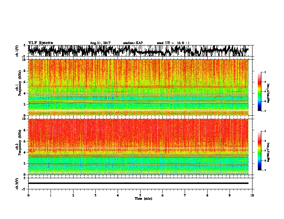Click the ch.1 color bar log(PSD) label
The width and height of the screenshot is (284, 219).
click(269, 93)
